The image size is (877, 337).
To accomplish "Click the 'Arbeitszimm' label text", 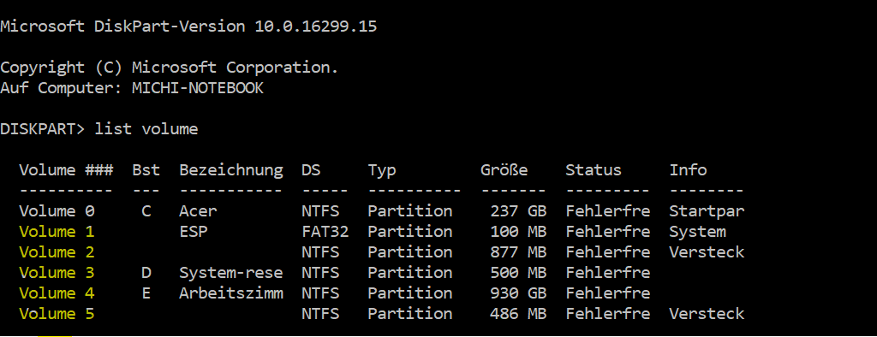I will click(231, 293).
